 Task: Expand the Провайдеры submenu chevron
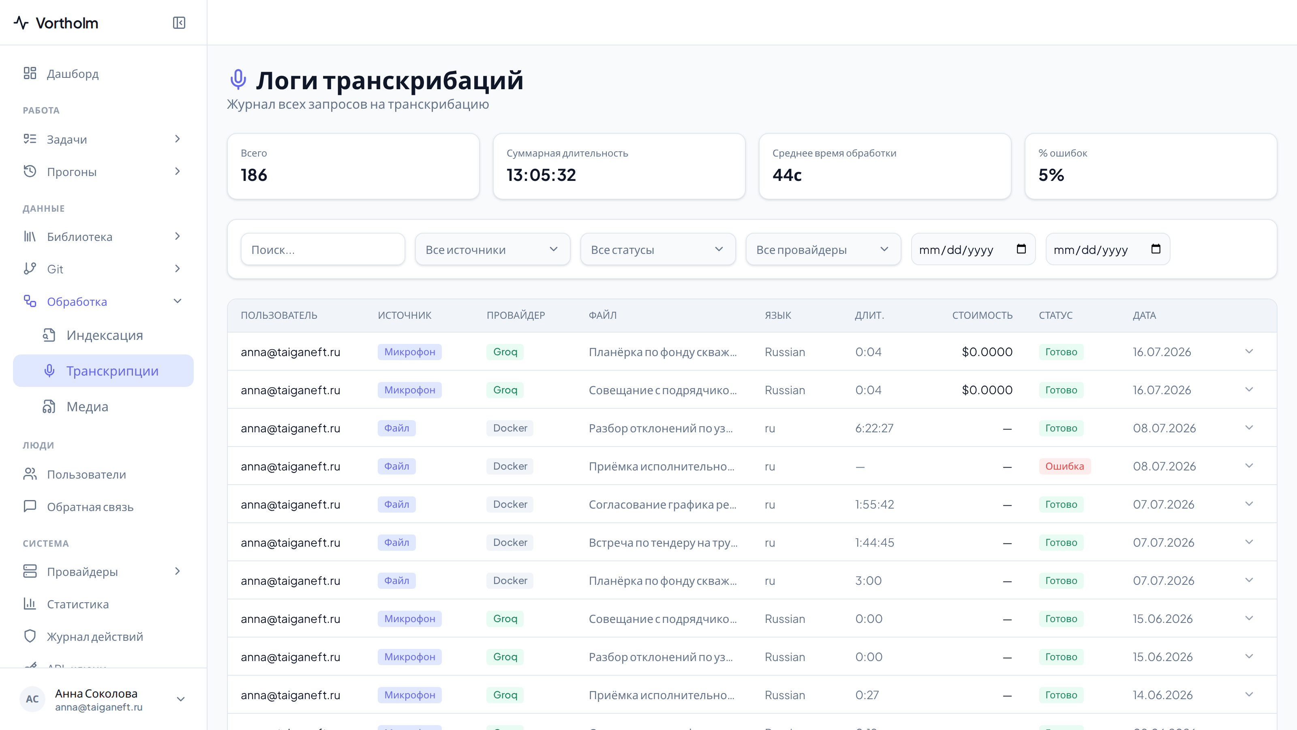pyautogui.click(x=177, y=571)
